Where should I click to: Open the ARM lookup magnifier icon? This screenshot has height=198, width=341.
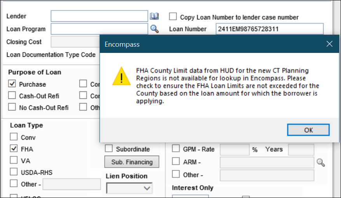coord(320,163)
